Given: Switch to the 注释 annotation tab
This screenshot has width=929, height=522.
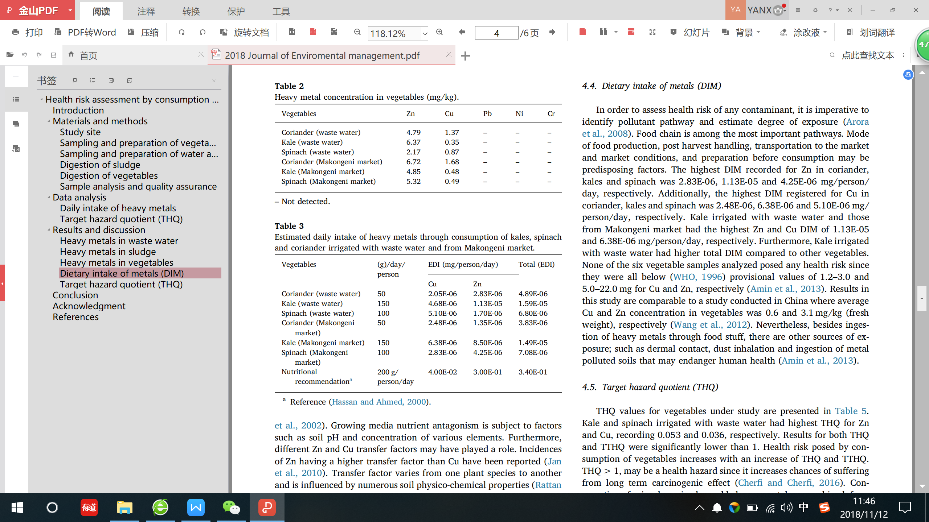Looking at the screenshot, I should (146, 11).
